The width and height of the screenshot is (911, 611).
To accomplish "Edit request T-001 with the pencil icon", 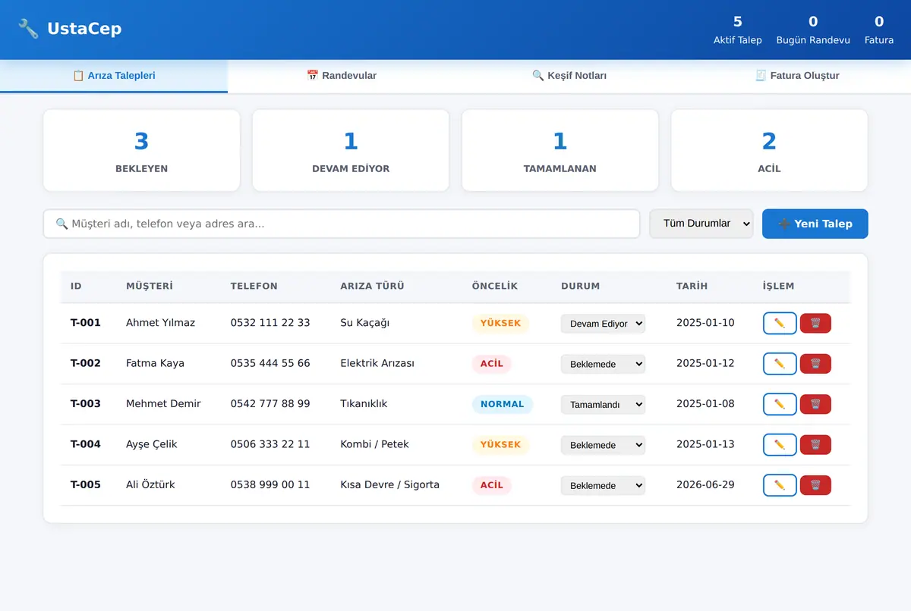I will pos(780,323).
